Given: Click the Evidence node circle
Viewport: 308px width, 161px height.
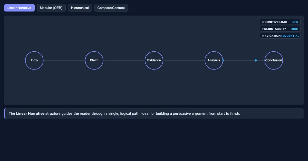Looking at the screenshot, I should point(154,60).
